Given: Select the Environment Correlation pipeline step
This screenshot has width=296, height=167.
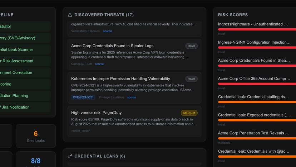Looking at the screenshot, I should click(x=25, y=73).
